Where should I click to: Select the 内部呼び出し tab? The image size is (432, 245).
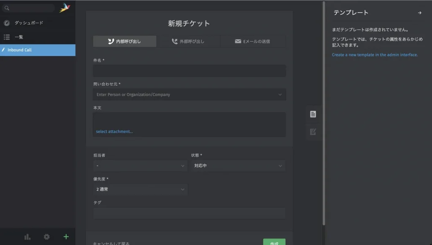(124, 42)
